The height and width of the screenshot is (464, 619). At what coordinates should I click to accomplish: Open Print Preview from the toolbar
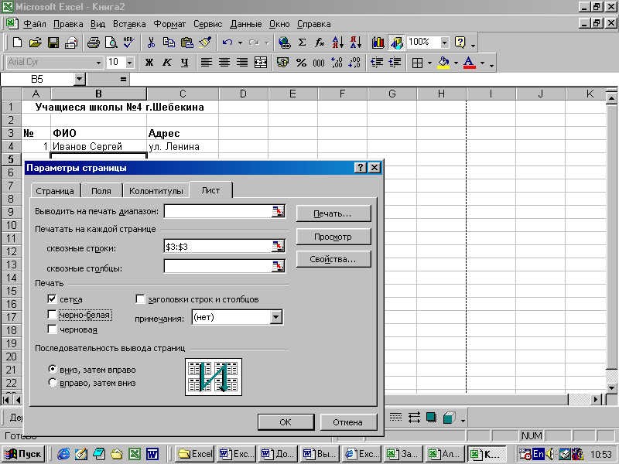coord(111,43)
